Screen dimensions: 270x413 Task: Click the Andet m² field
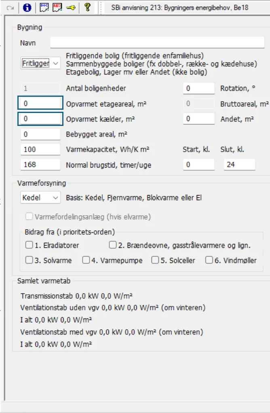199,119
